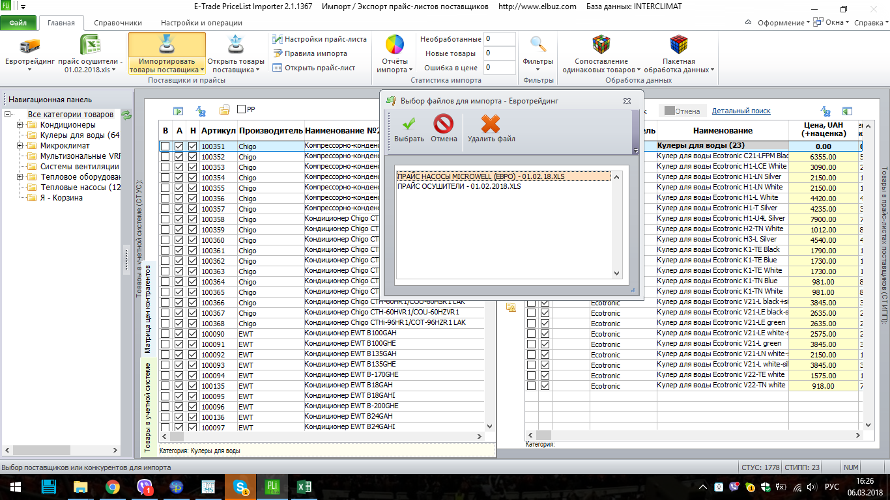
Task: Open the Детальный поиск link
Action: click(741, 111)
